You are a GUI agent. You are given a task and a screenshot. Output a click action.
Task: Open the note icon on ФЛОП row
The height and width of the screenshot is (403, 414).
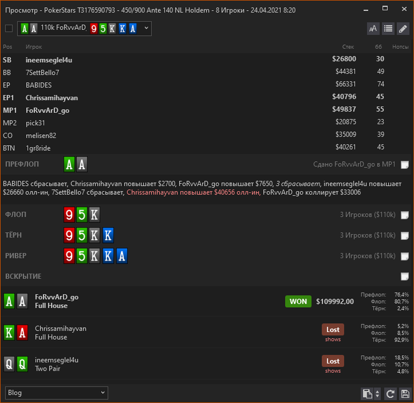coord(405,215)
